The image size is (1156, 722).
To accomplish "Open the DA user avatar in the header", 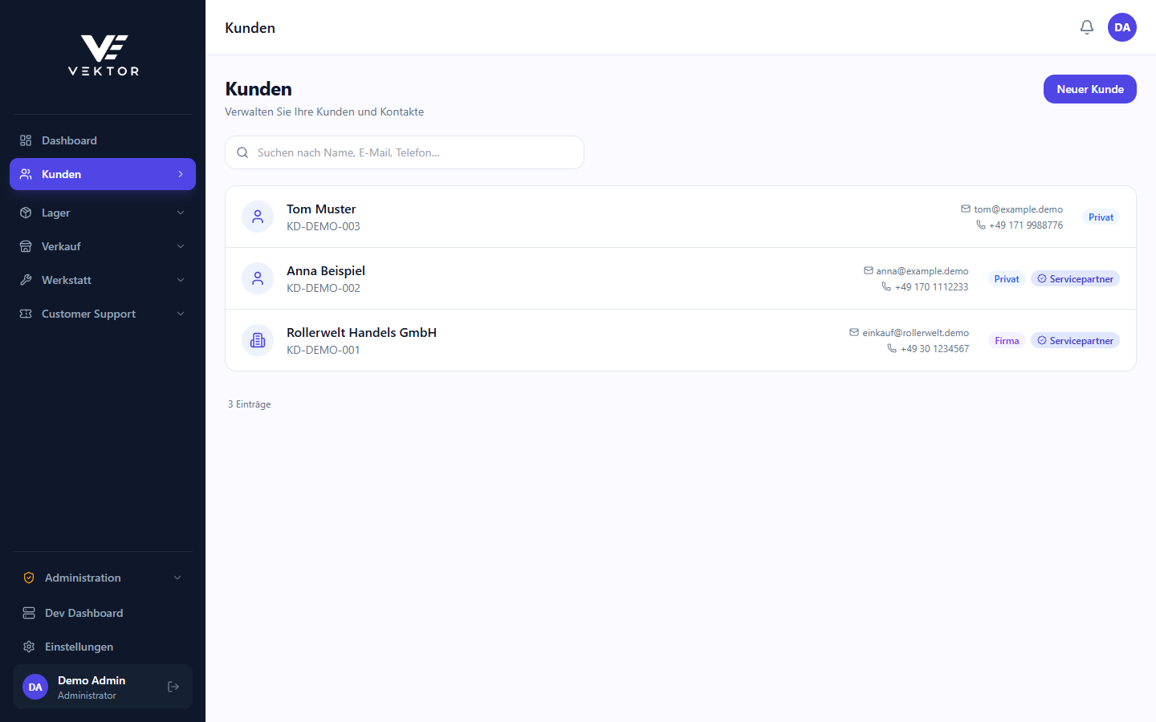I will coord(1122,27).
